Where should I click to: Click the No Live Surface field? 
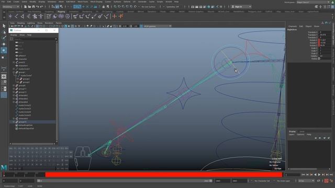(149, 7)
